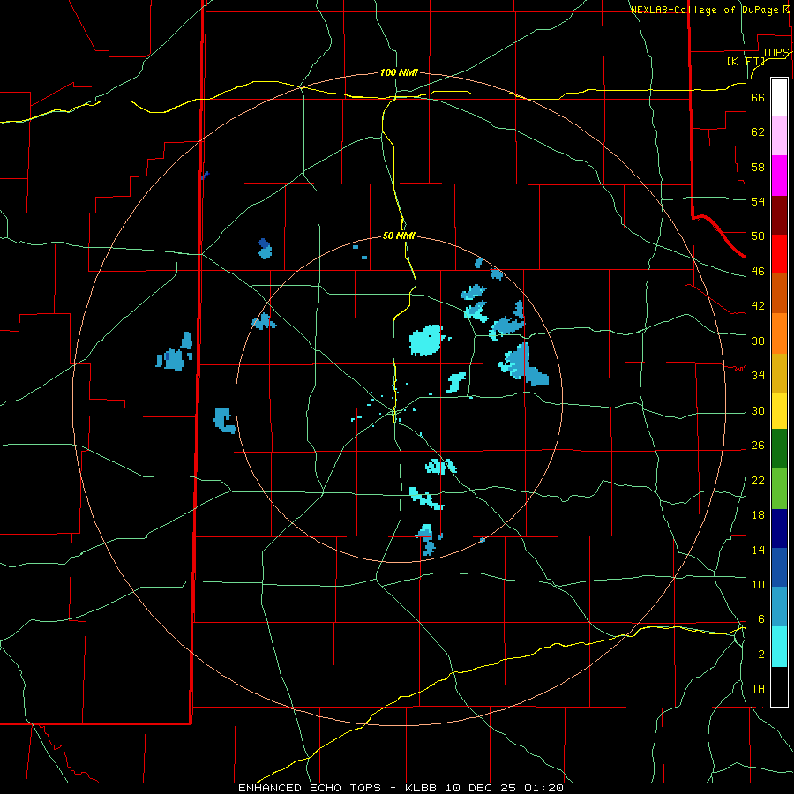
Task: Click the 2 legend value
Action: (x=760, y=655)
